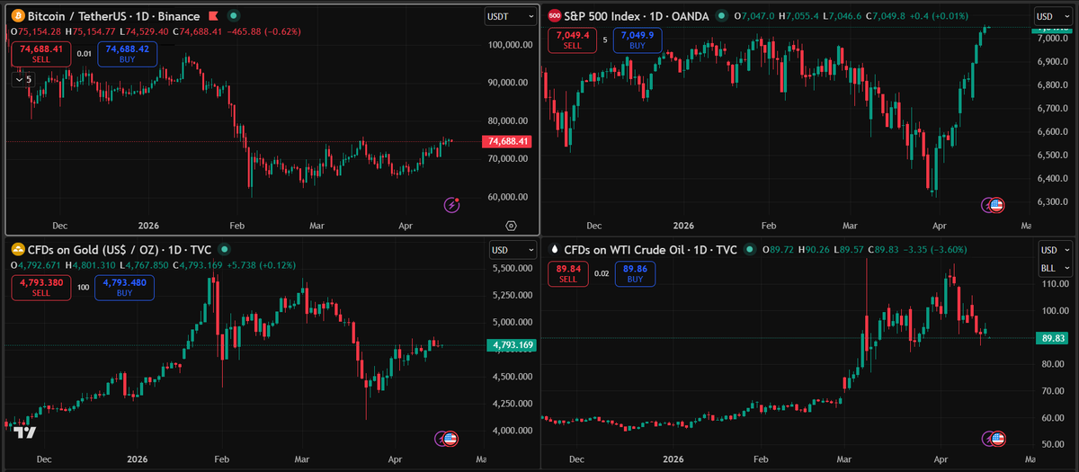Click the Gold symbol logo icon
Image resolution: width=1079 pixels, height=472 pixels.
[17, 248]
